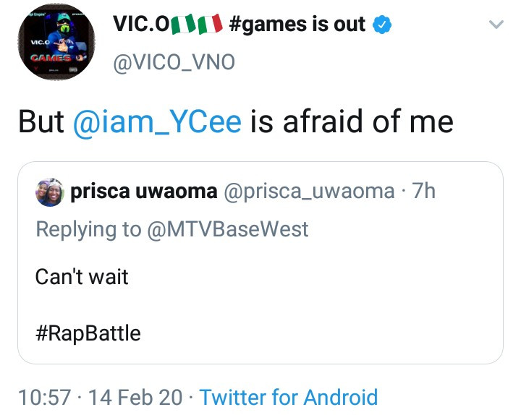This screenshot has width=521, height=415.
Task: Open the @VICO_VNO handle
Action: tap(174, 63)
